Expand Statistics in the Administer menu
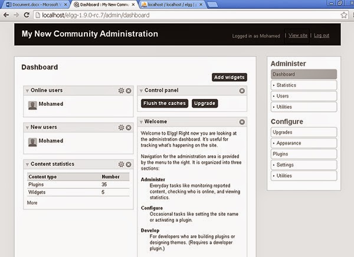The width and height of the screenshot is (354, 257). [x=304, y=85]
